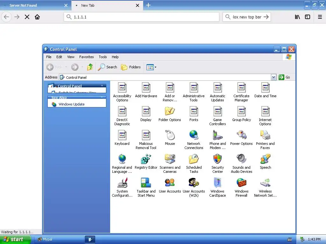Open a new browser tab
Screen dimensions: 326x244
pos(148,5)
